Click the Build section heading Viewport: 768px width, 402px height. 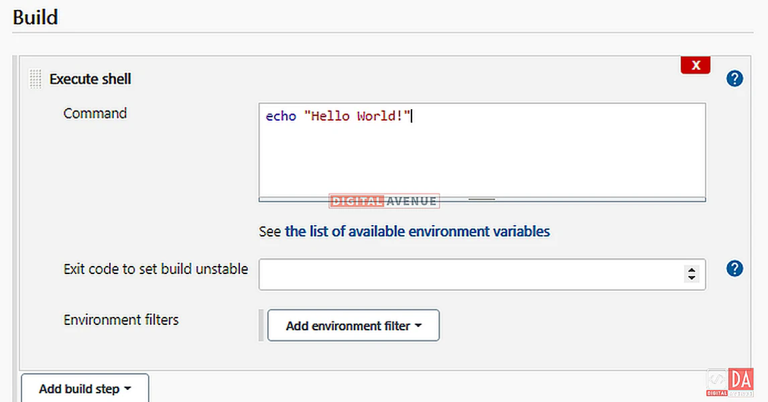[x=36, y=17]
